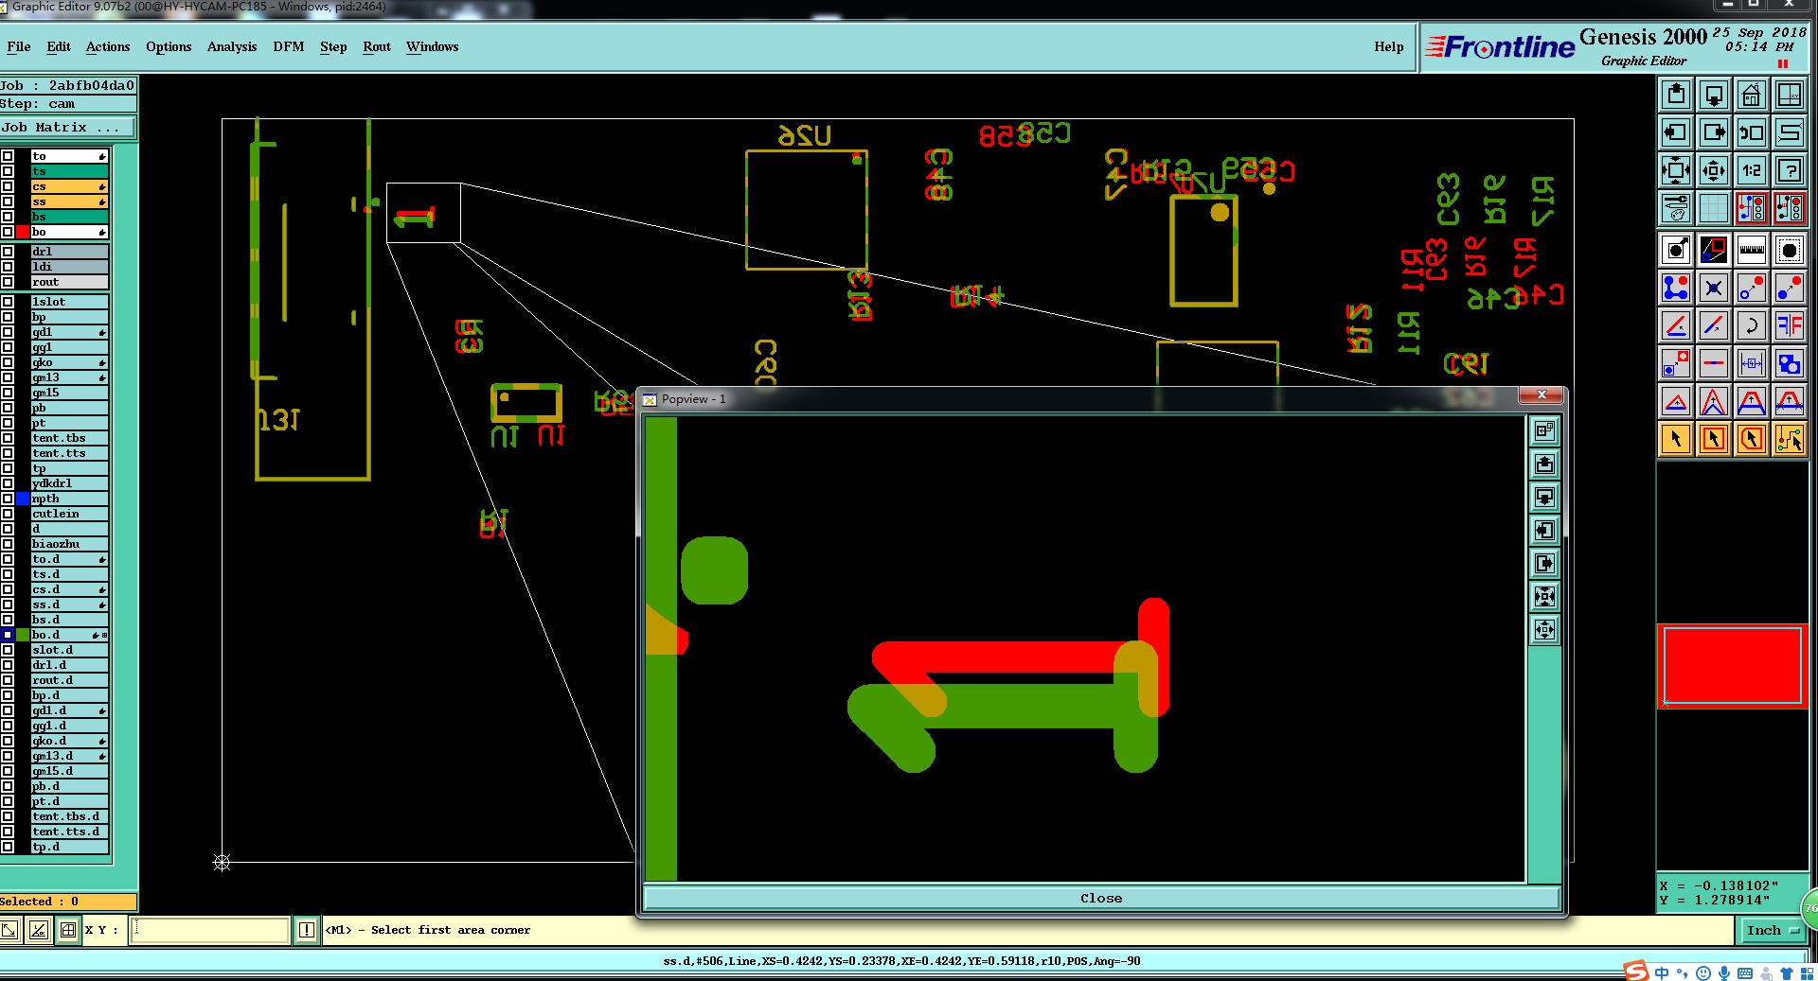Click the pan left arrow icon
The height and width of the screenshot is (981, 1818).
click(x=1676, y=132)
